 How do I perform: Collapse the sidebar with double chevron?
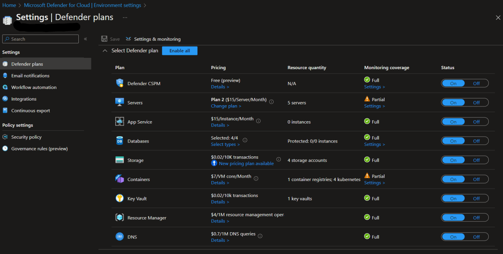pos(85,39)
